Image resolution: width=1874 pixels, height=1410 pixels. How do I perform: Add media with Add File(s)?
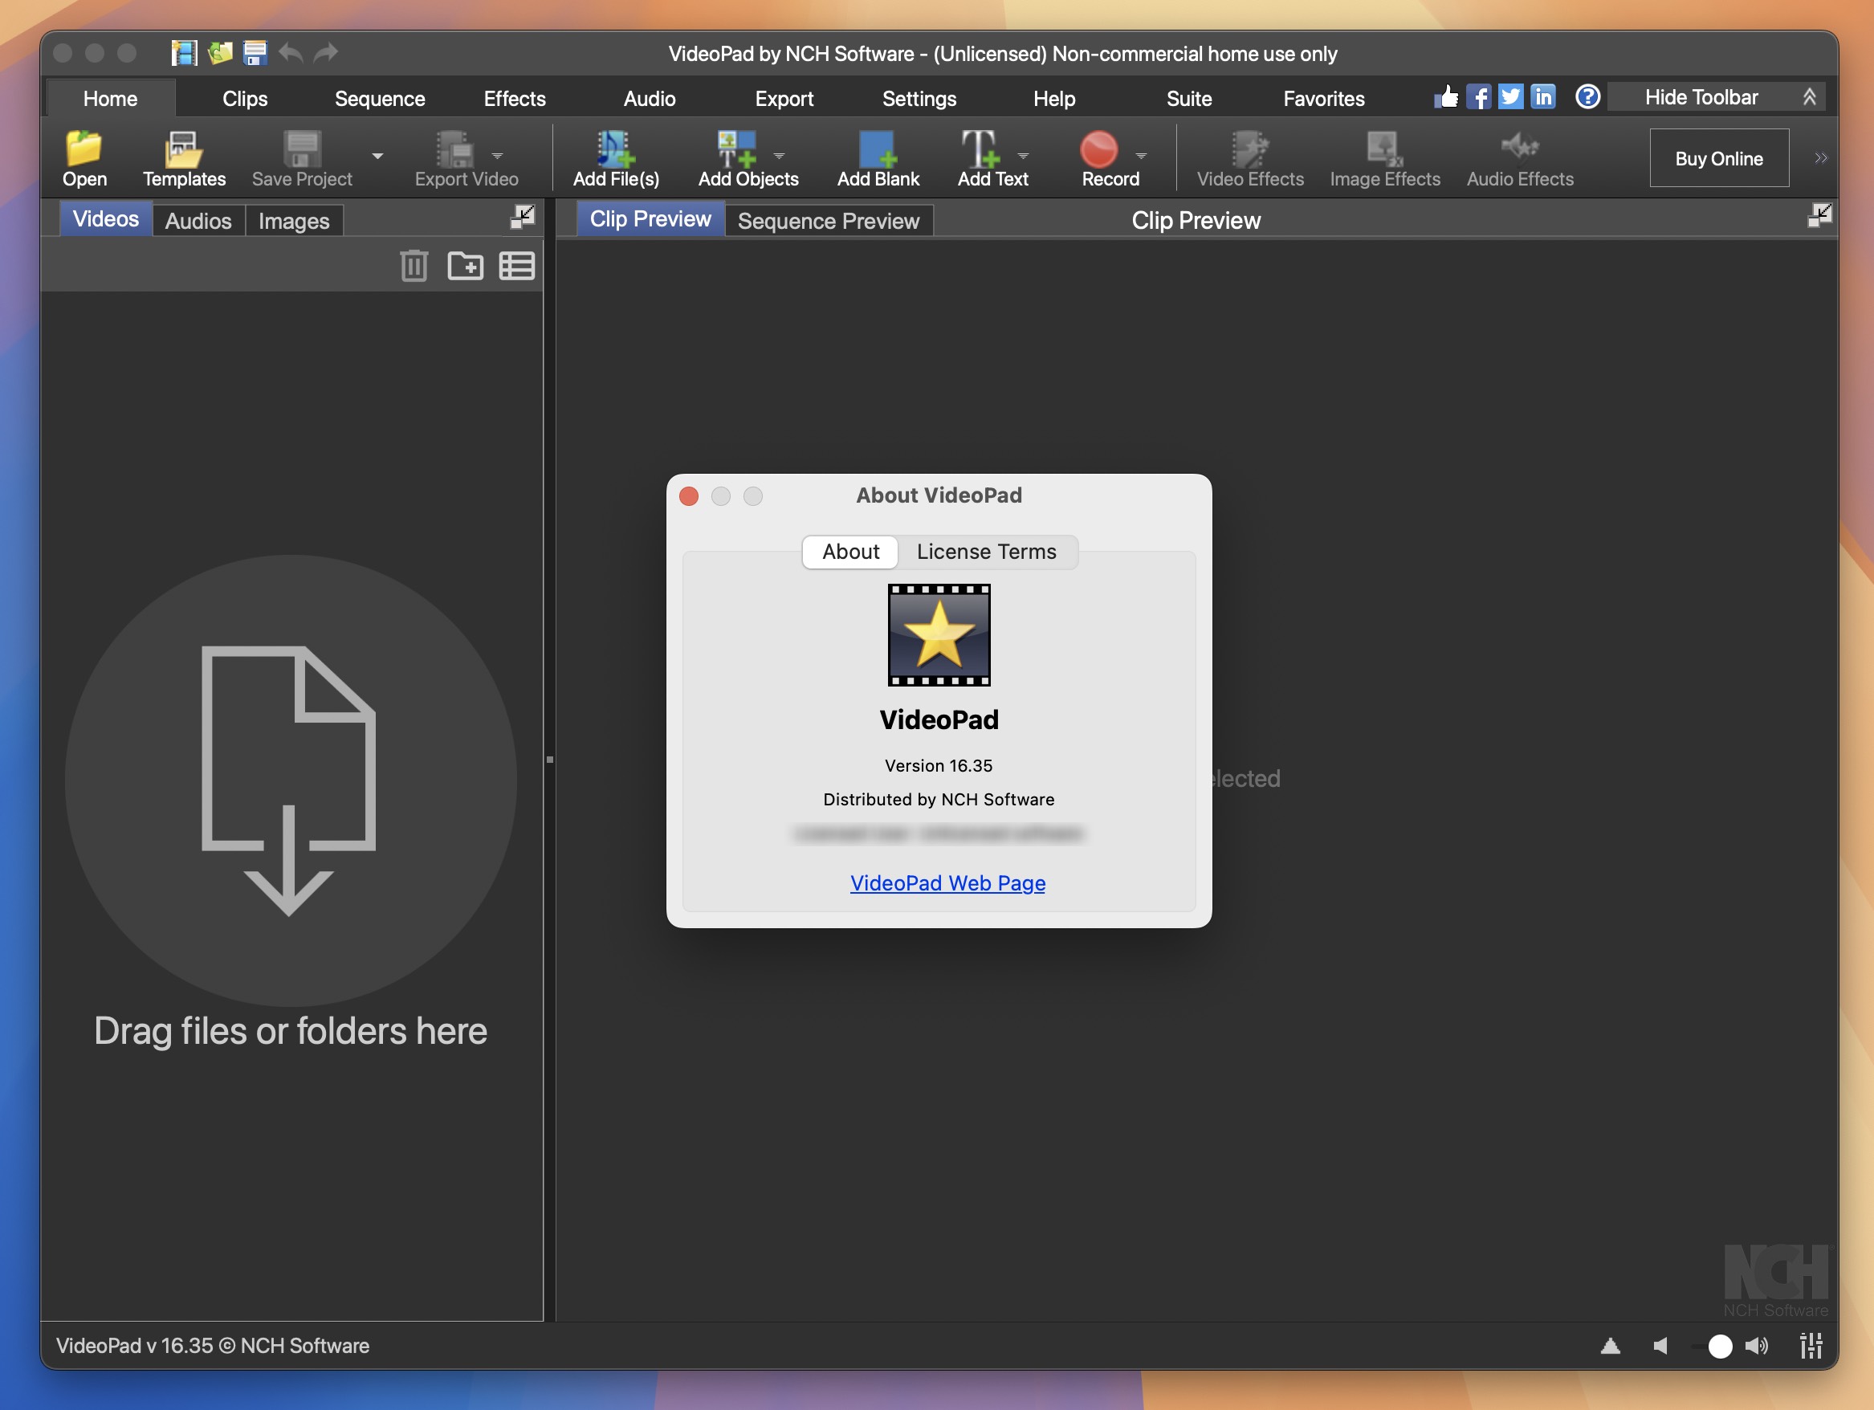[616, 158]
